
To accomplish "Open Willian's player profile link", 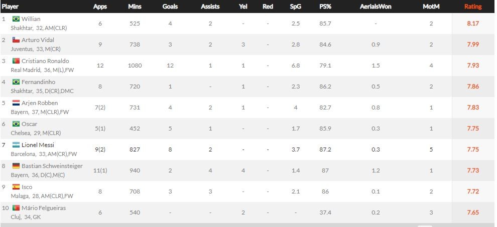I will [31, 19].
